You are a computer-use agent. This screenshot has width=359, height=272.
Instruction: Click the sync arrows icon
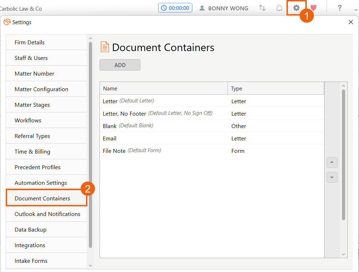coord(262,8)
